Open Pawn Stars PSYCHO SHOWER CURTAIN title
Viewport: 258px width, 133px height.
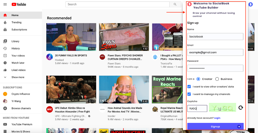[125, 57]
